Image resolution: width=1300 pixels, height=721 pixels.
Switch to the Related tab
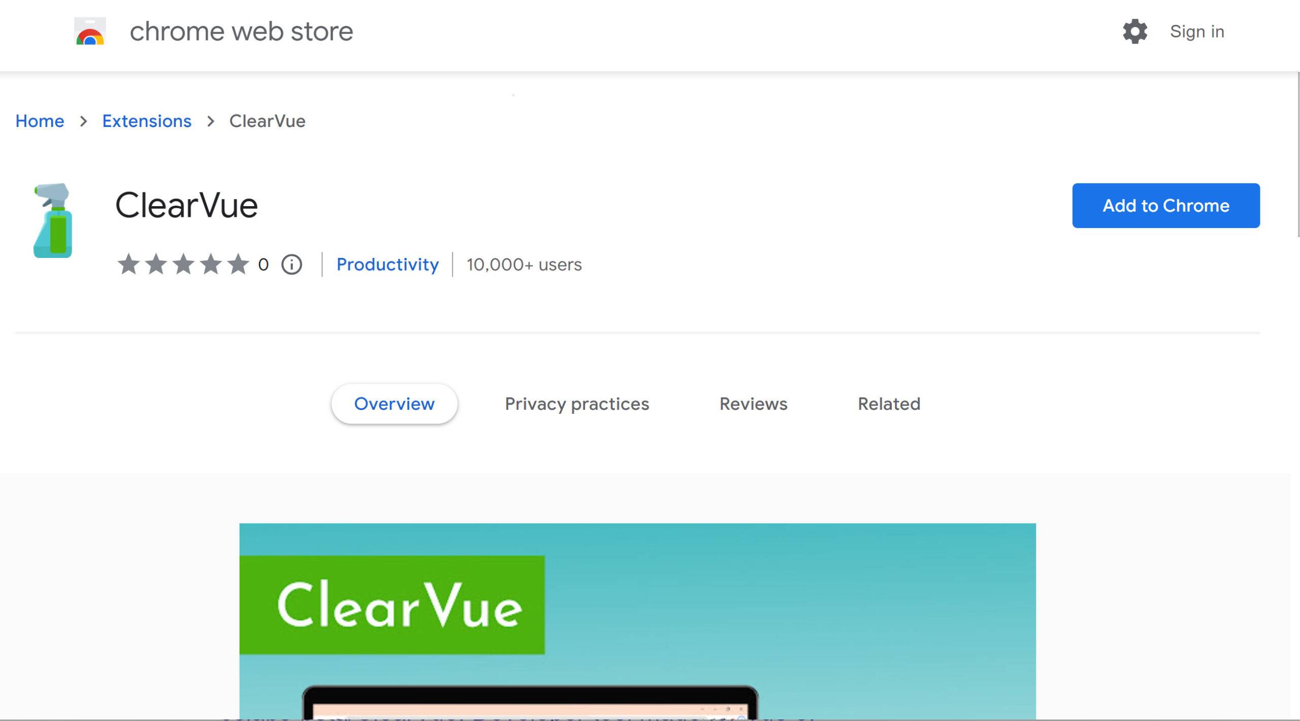(889, 404)
